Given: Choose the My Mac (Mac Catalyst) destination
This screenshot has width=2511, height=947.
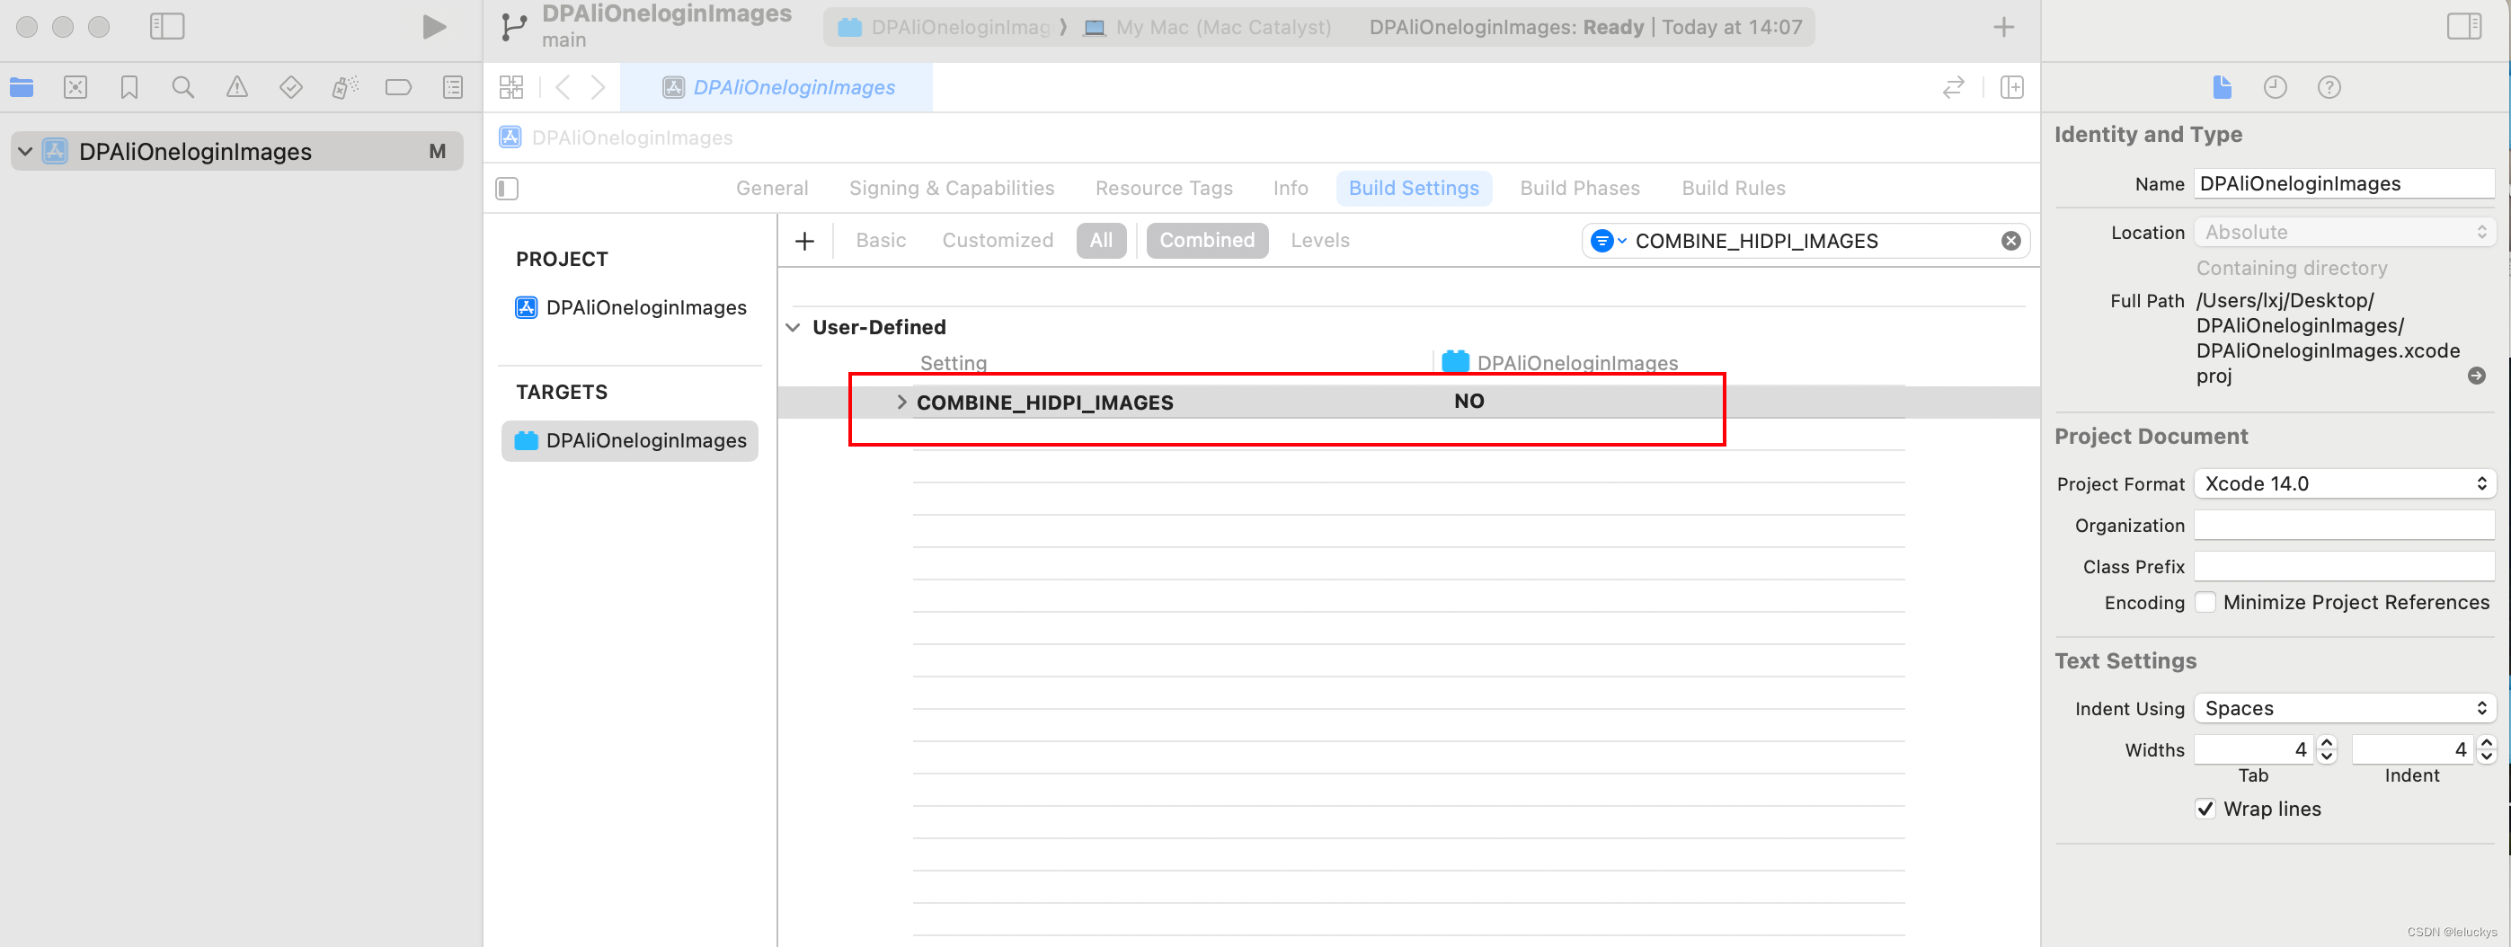Looking at the screenshot, I should 1208,27.
